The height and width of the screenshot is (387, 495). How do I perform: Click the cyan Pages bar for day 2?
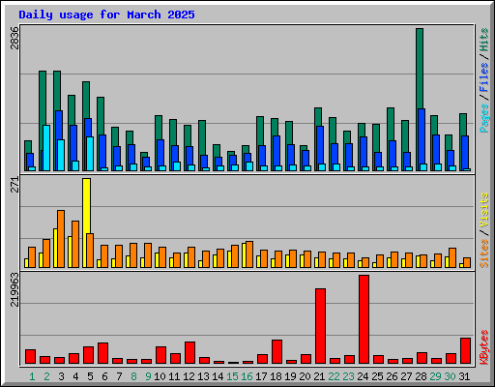[x=46, y=148]
